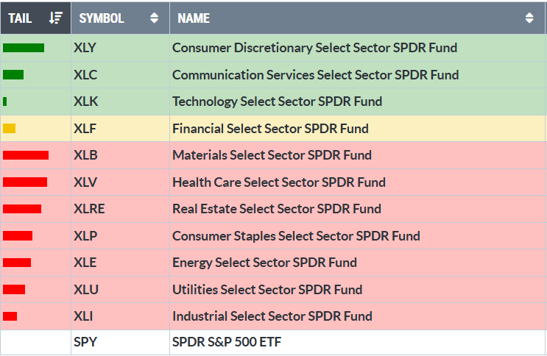Image resolution: width=547 pixels, height=356 pixels.
Task: Select the SPY benchmark symbol
Action: click(x=85, y=343)
